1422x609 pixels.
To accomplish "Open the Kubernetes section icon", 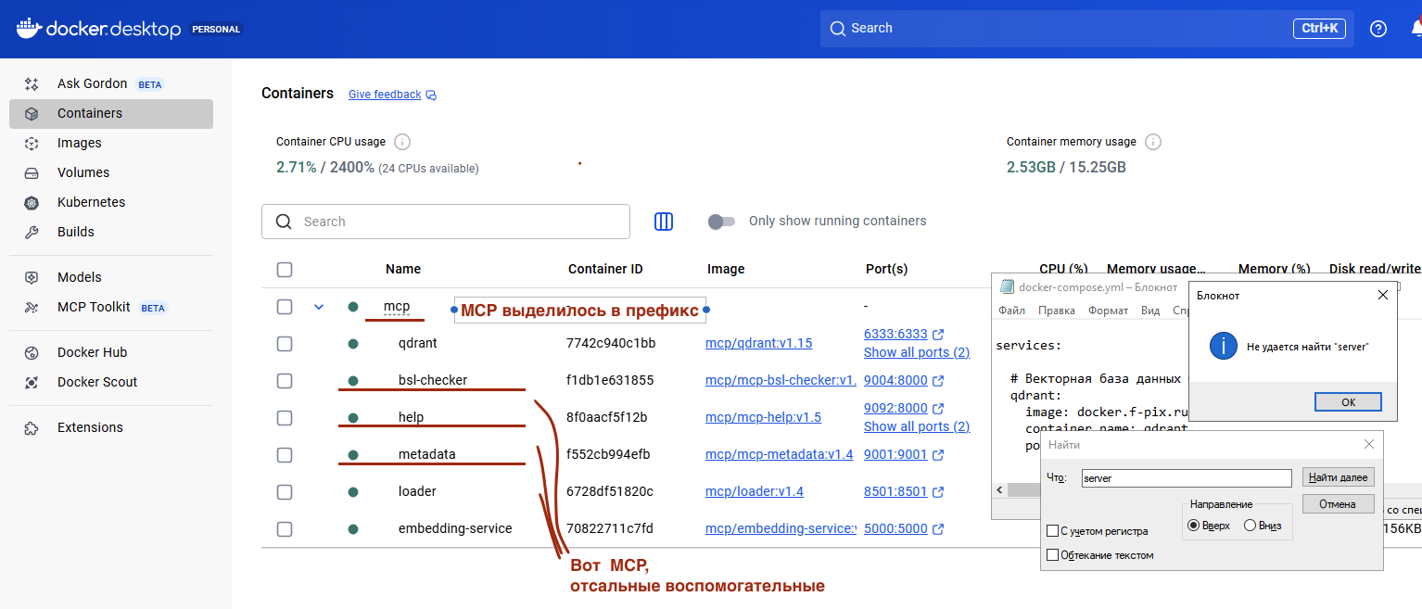I will (x=32, y=202).
